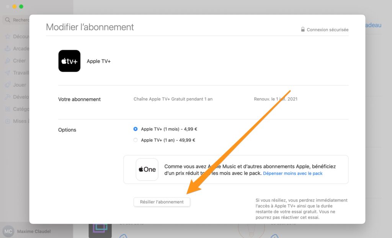The image size is (392, 238).
Task: Click the Apple TV+ name label
Action: (x=98, y=61)
